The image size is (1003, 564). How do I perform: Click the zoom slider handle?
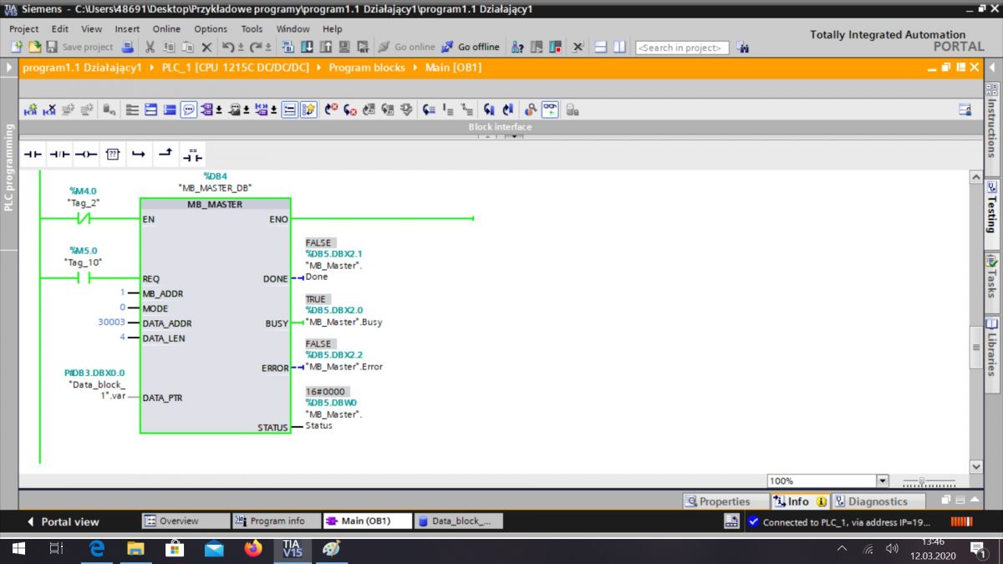point(922,481)
